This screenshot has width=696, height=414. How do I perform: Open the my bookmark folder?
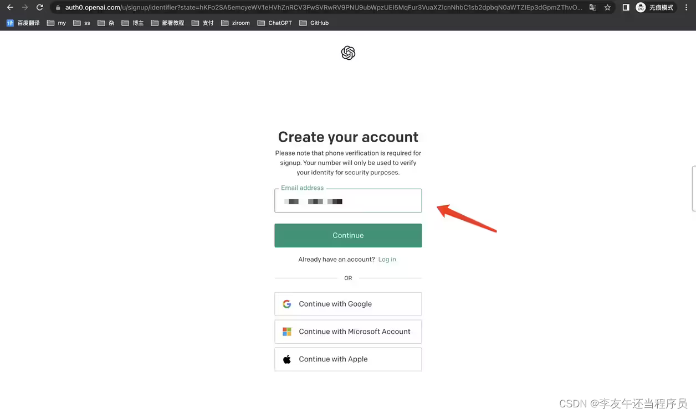pos(57,23)
